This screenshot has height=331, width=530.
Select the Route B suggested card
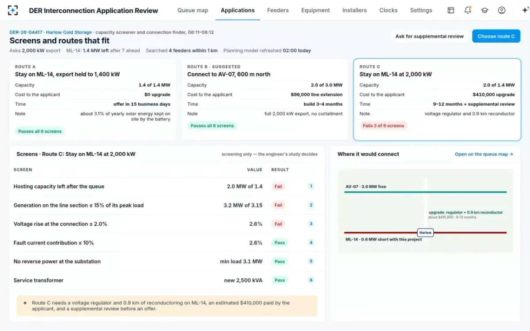coord(265,99)
